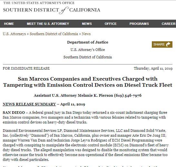Click the FOR IMMEDIATE RELEASE label
This screenshot has height=167, width=176.
click(x=26, y=68)
